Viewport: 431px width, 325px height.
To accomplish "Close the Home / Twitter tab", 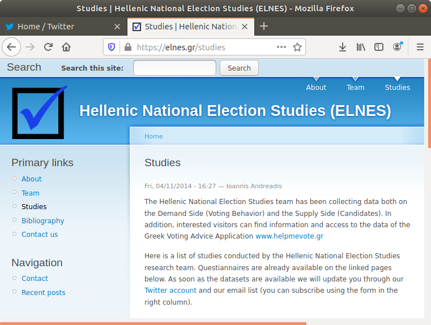I will coord(117,27).
